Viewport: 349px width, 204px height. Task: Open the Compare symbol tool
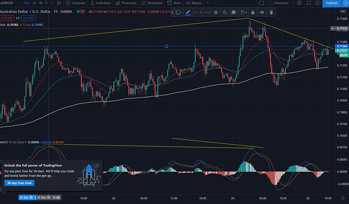[75, 3]
